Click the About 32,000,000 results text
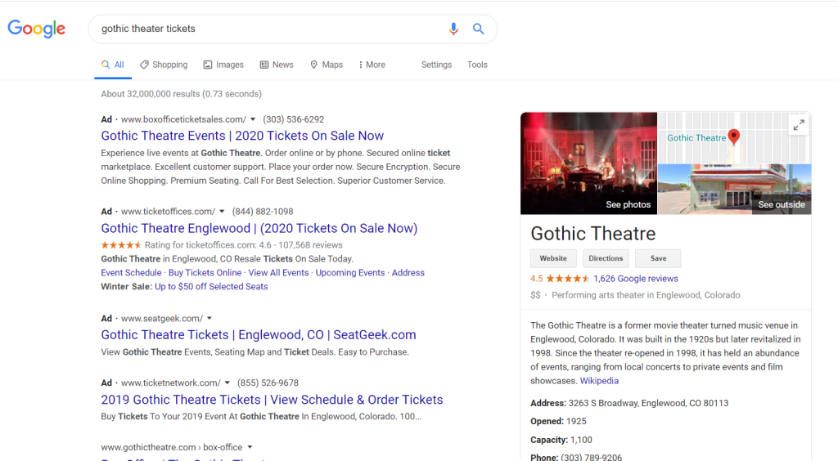Screen dimensions: 838x461 (x=181, y=94)
